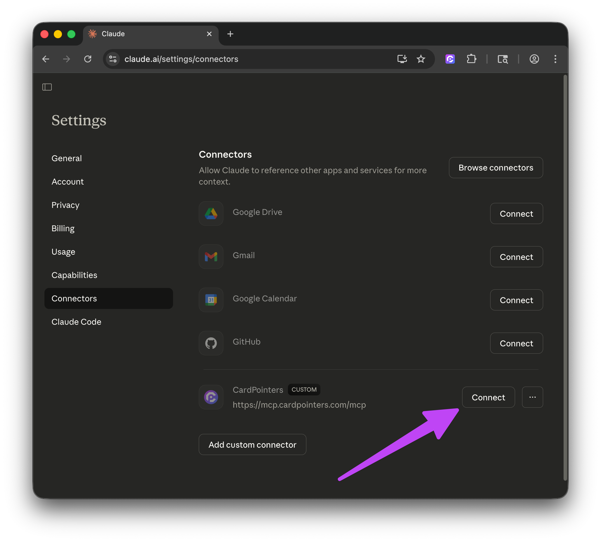Open CardPointers connector more options menu
601x542 pixels.
(532, 397)
